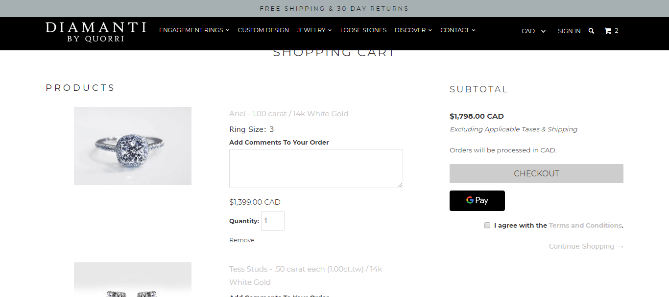Open the CAD currency dropdown
Screen dimensions: 669x297
533,31
